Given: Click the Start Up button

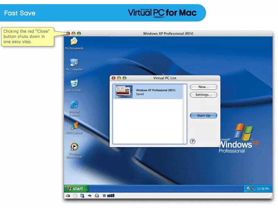Looking at the screenshot, I should [x=204, y=115].
